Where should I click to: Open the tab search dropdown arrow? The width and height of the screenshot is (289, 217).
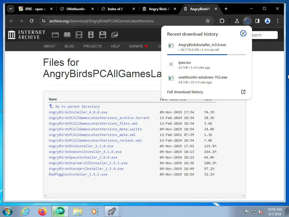[11, 9]
